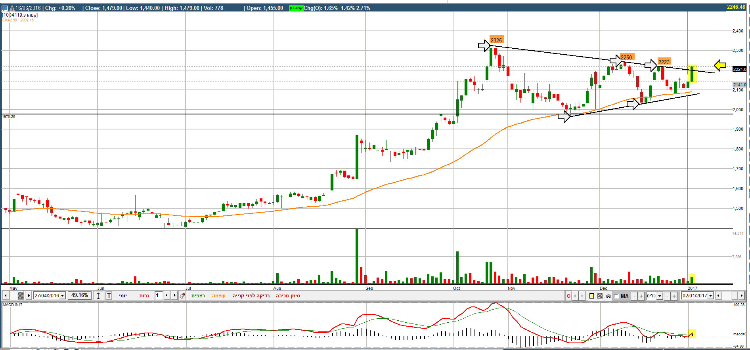This screenshot has height=350, width=750.
Task: Click the MACD 8/17 indicator label
Action: coord(13,305)
